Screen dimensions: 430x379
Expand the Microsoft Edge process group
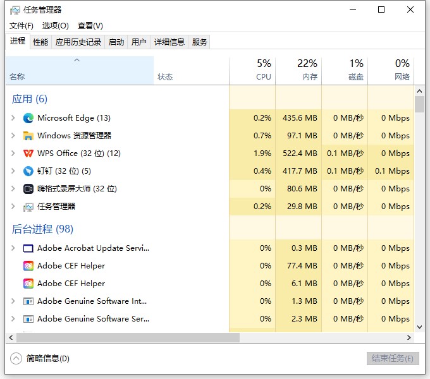(13, 118)
